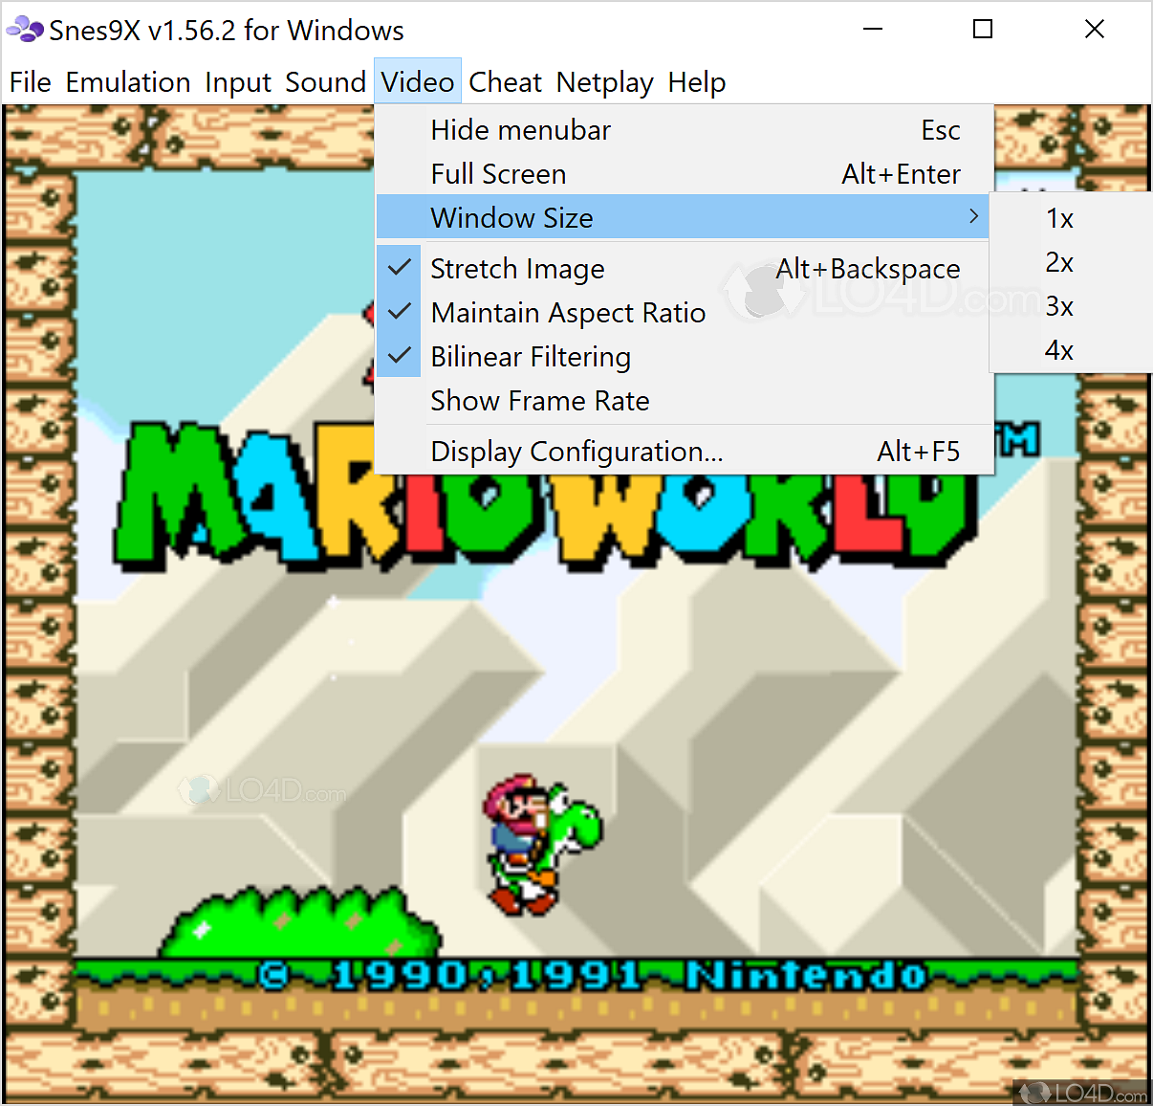Minimize the Snes9X window
The image size is (1153, 1106).
[872, 30]
